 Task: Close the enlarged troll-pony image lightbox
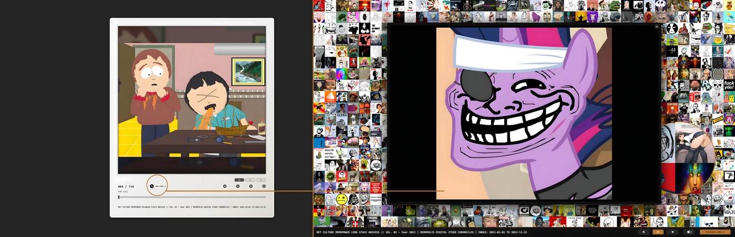656,27
